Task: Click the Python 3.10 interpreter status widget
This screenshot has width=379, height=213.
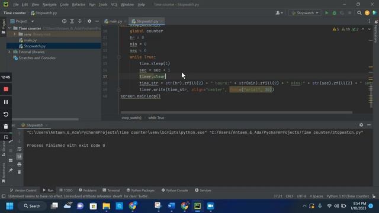Action: click(348, 196)
